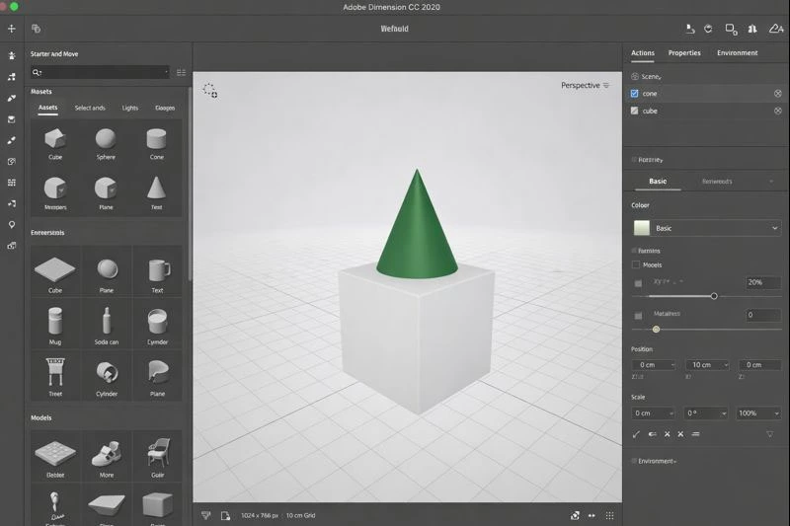Open the Basic colour dropdown
This screenshot has width=790, height=526.
click(x=706, y=228)
